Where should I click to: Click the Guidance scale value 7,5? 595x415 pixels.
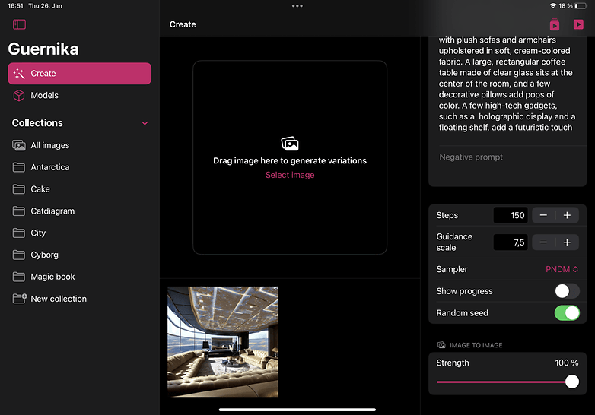(511, 242)
